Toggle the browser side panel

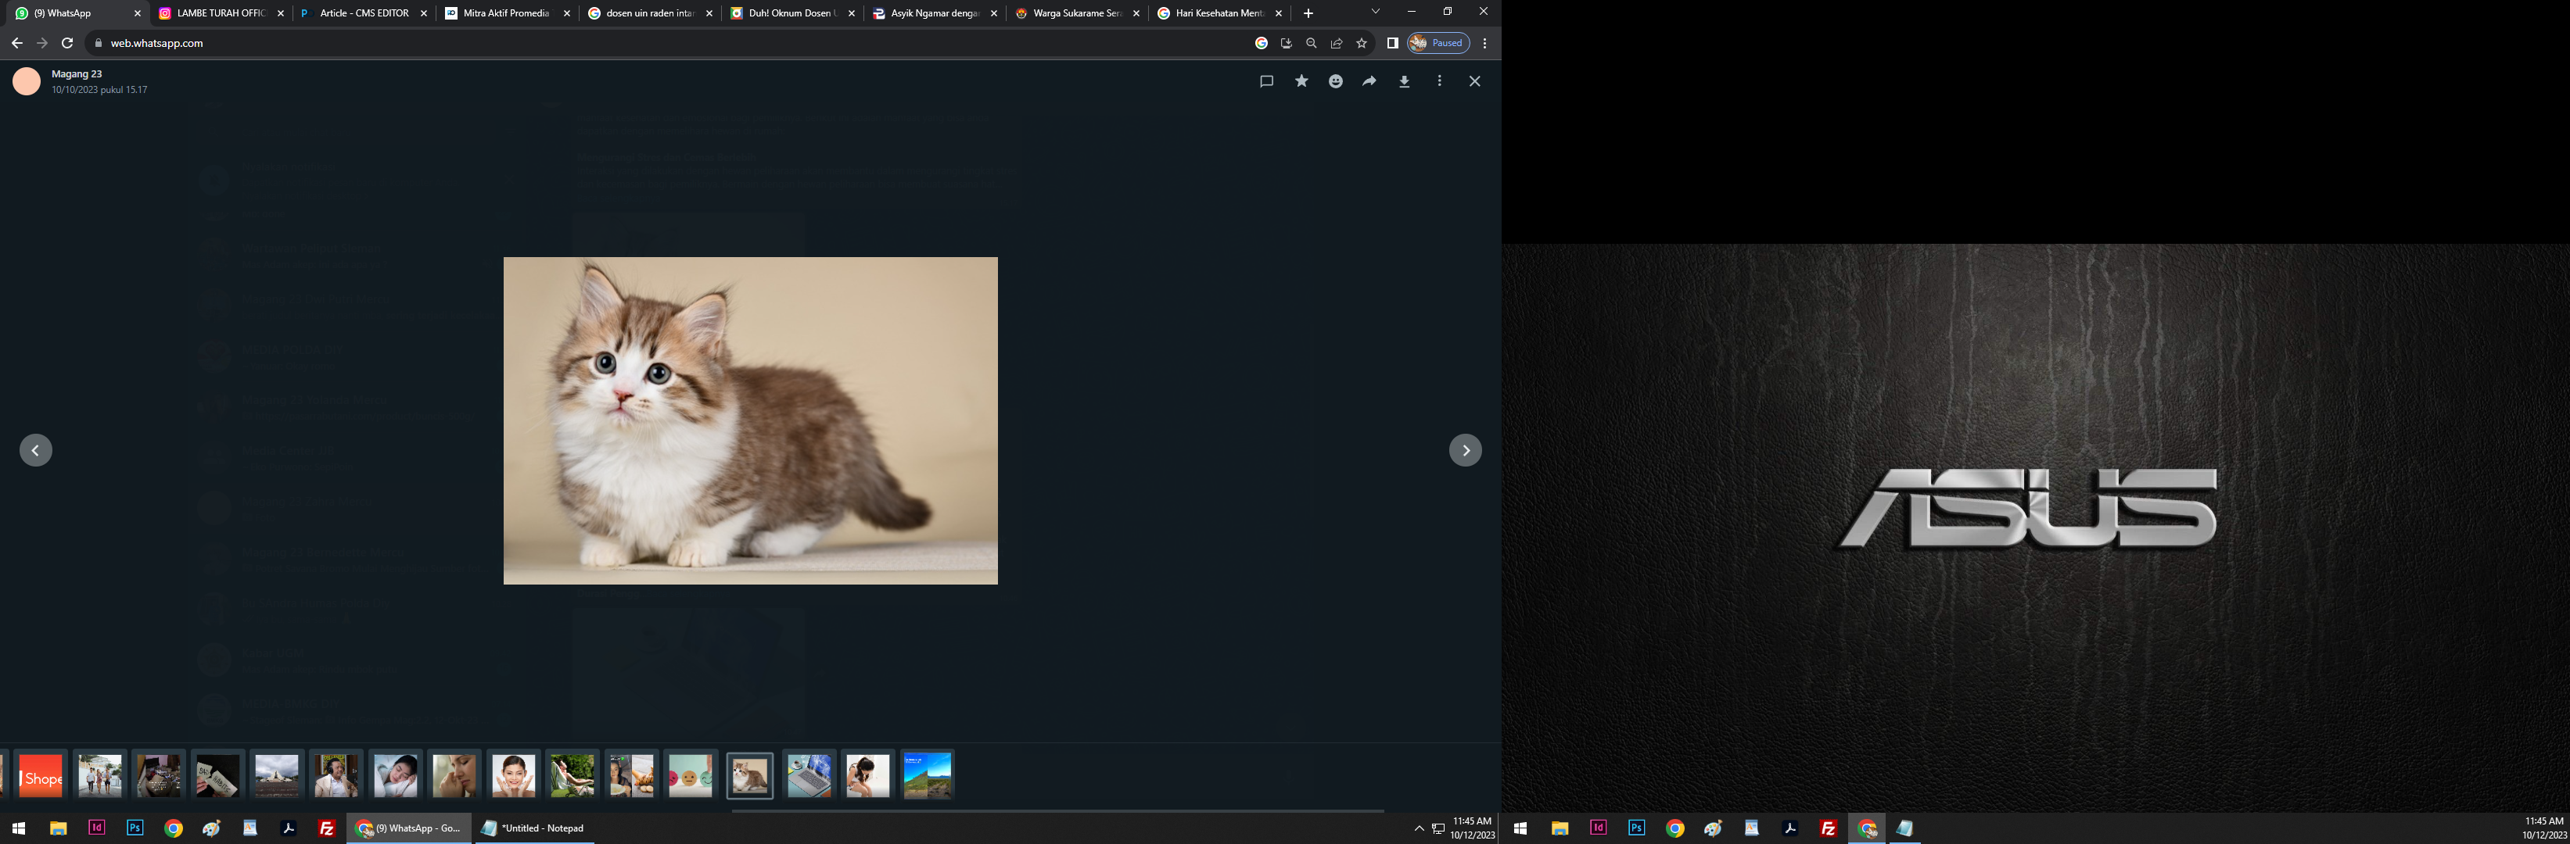point(1391,43)
